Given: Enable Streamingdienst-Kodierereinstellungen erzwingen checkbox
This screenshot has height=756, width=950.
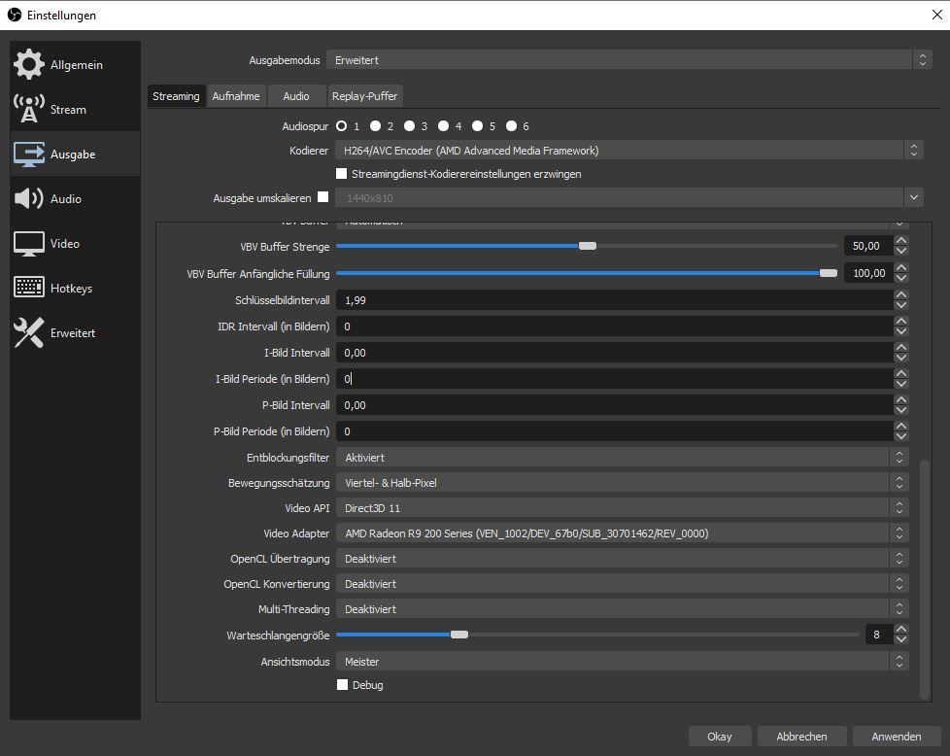Looking at the screenshot, I should (x=341, y=174).
